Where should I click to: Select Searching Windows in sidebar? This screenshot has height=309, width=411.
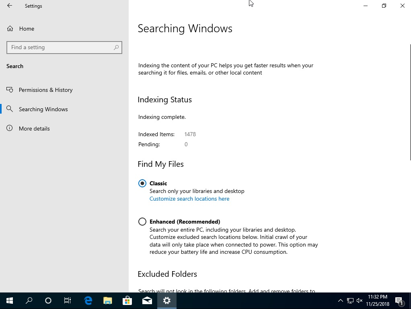coord(64,109)
